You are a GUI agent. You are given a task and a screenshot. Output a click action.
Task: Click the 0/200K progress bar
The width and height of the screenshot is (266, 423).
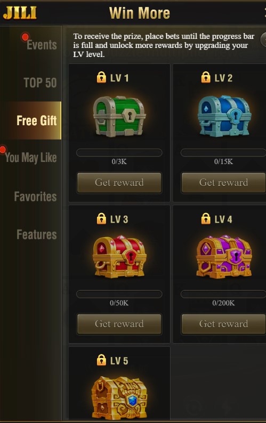(223, 294)
